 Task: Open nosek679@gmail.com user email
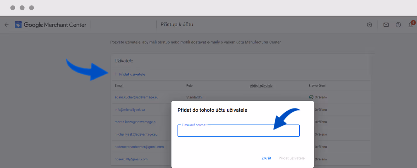[131, 159]
